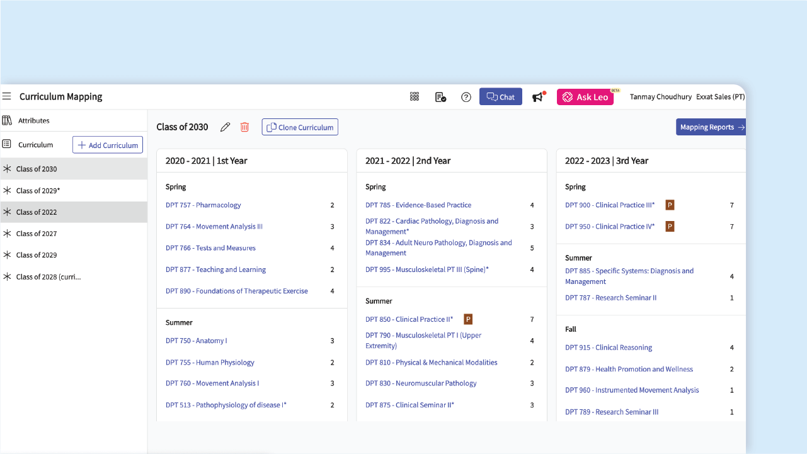The height and width of the screenshot is (454, 807).
Task: Select Class of 2028 (curri... in sidebar
Action: [74, 276]
